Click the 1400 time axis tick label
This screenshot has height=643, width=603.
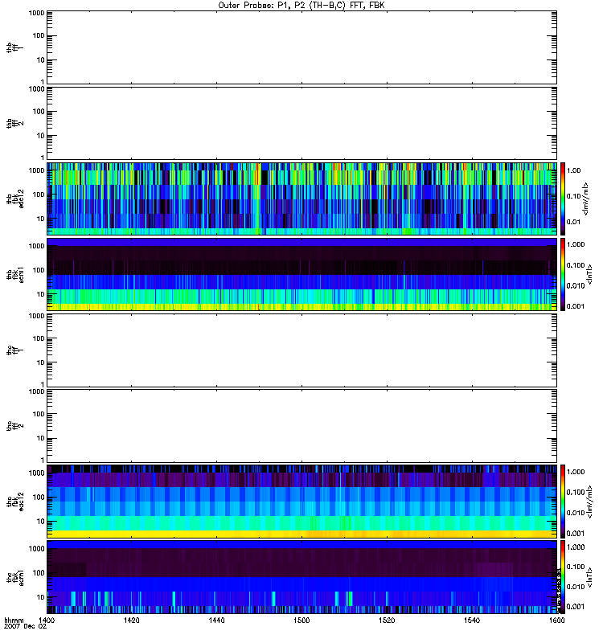click(47, 621)
